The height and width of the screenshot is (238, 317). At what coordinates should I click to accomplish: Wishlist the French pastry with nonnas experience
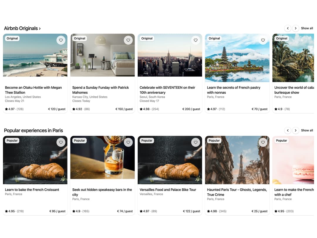263,40
